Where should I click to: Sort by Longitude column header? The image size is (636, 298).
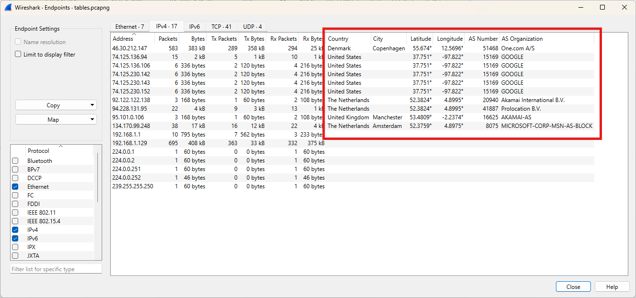click(x=449, y=39)
